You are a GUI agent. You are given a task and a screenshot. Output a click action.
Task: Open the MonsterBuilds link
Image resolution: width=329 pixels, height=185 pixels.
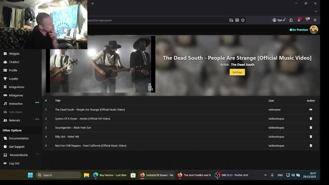[x=19, y=155]
